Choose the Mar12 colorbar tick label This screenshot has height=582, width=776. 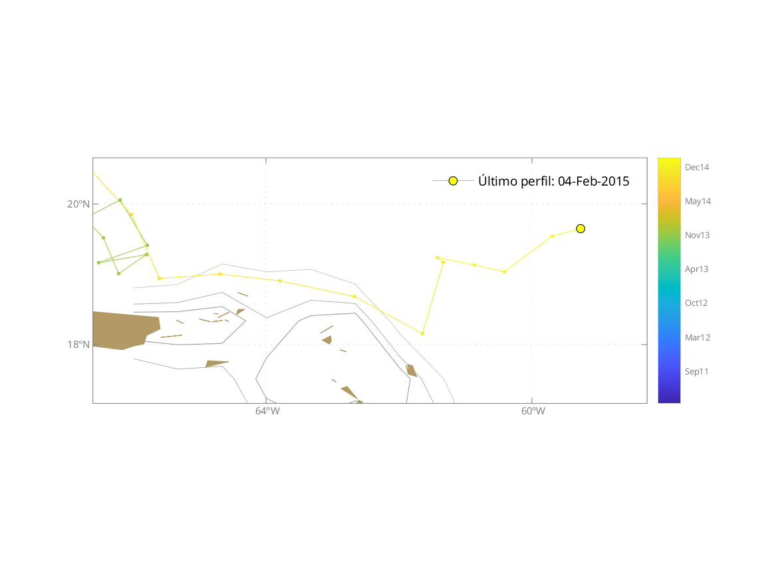click(698, 338)
